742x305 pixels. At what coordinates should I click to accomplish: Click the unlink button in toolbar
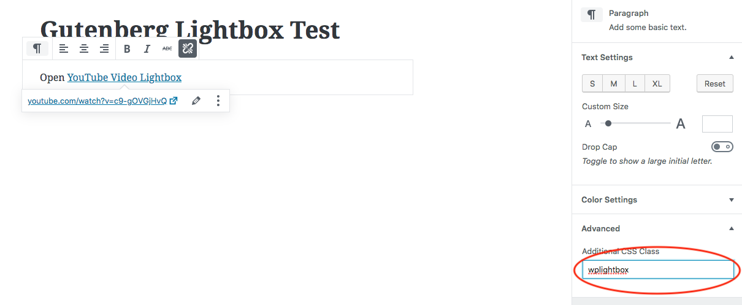188,48
